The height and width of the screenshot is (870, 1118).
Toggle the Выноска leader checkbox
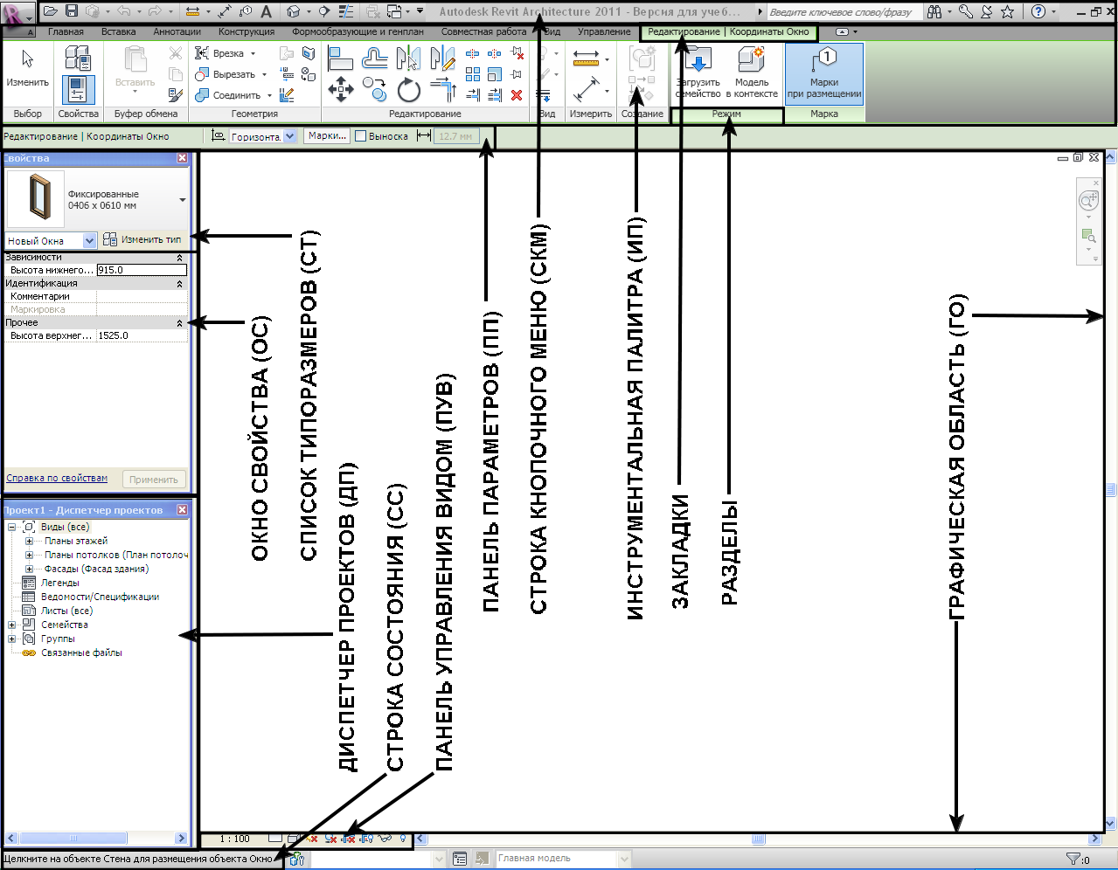pyautogui.click(x=360, y=136)
